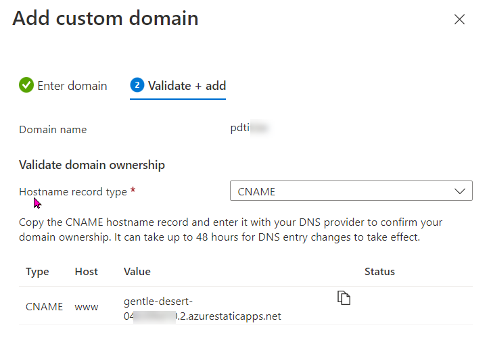Copy the CNAME value to clipboard
489x338 pixels.
(x=344, y=298)
